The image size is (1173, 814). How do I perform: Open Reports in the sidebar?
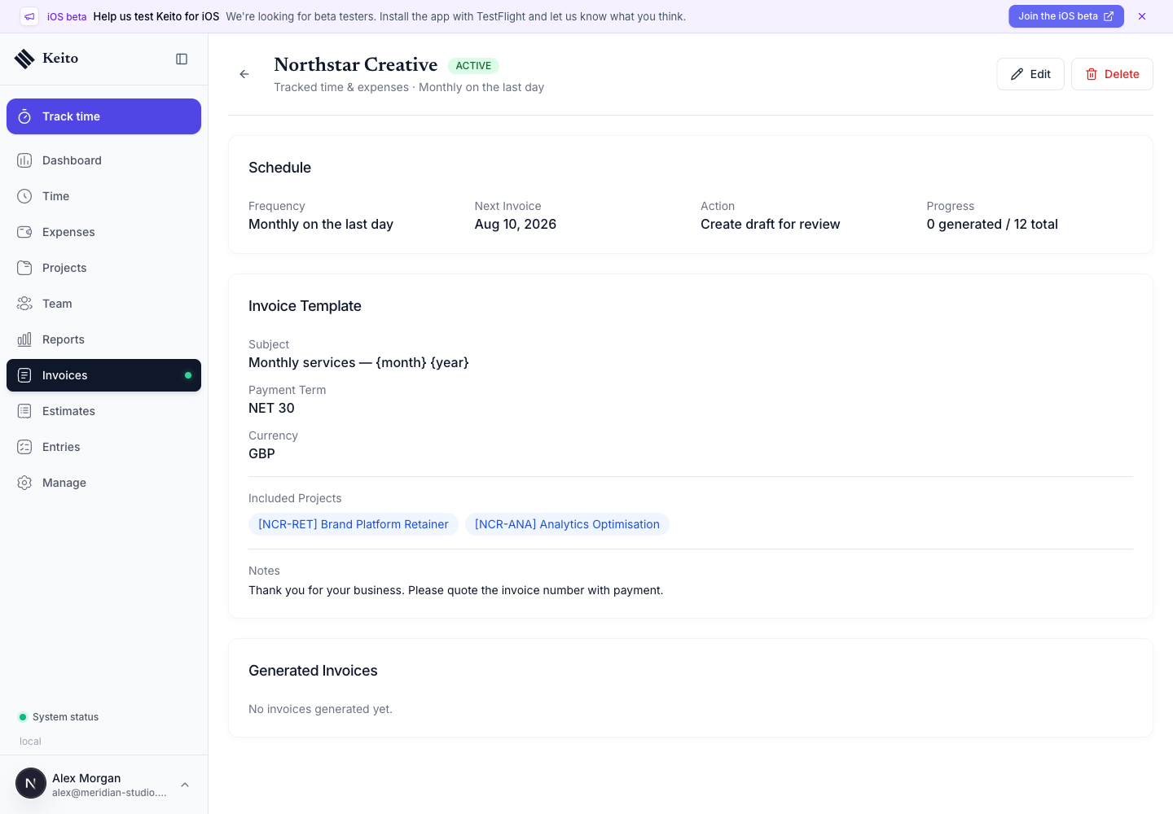pos(103,339)
